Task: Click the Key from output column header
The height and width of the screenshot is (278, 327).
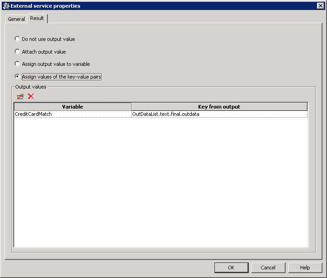Action: click(219, 107)
